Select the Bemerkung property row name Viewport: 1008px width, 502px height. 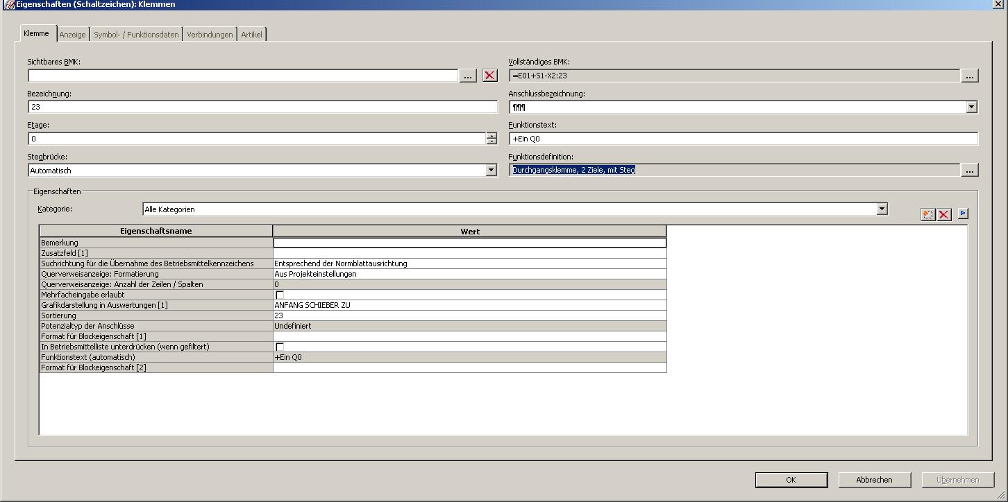pos(156,243)
